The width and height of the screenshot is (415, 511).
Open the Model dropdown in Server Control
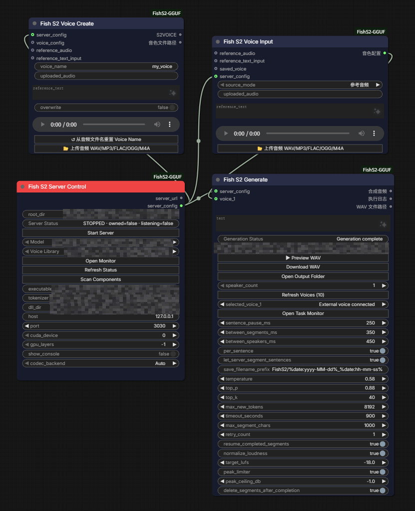coord(100,242)
